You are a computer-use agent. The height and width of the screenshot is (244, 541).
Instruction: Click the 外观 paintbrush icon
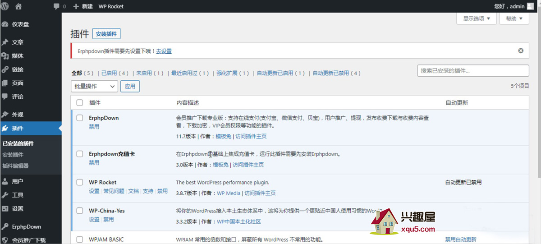pos(5,115)
